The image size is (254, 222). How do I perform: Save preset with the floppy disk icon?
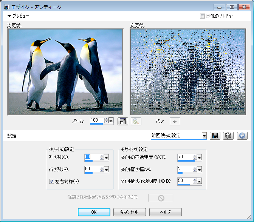coord(215,136)
